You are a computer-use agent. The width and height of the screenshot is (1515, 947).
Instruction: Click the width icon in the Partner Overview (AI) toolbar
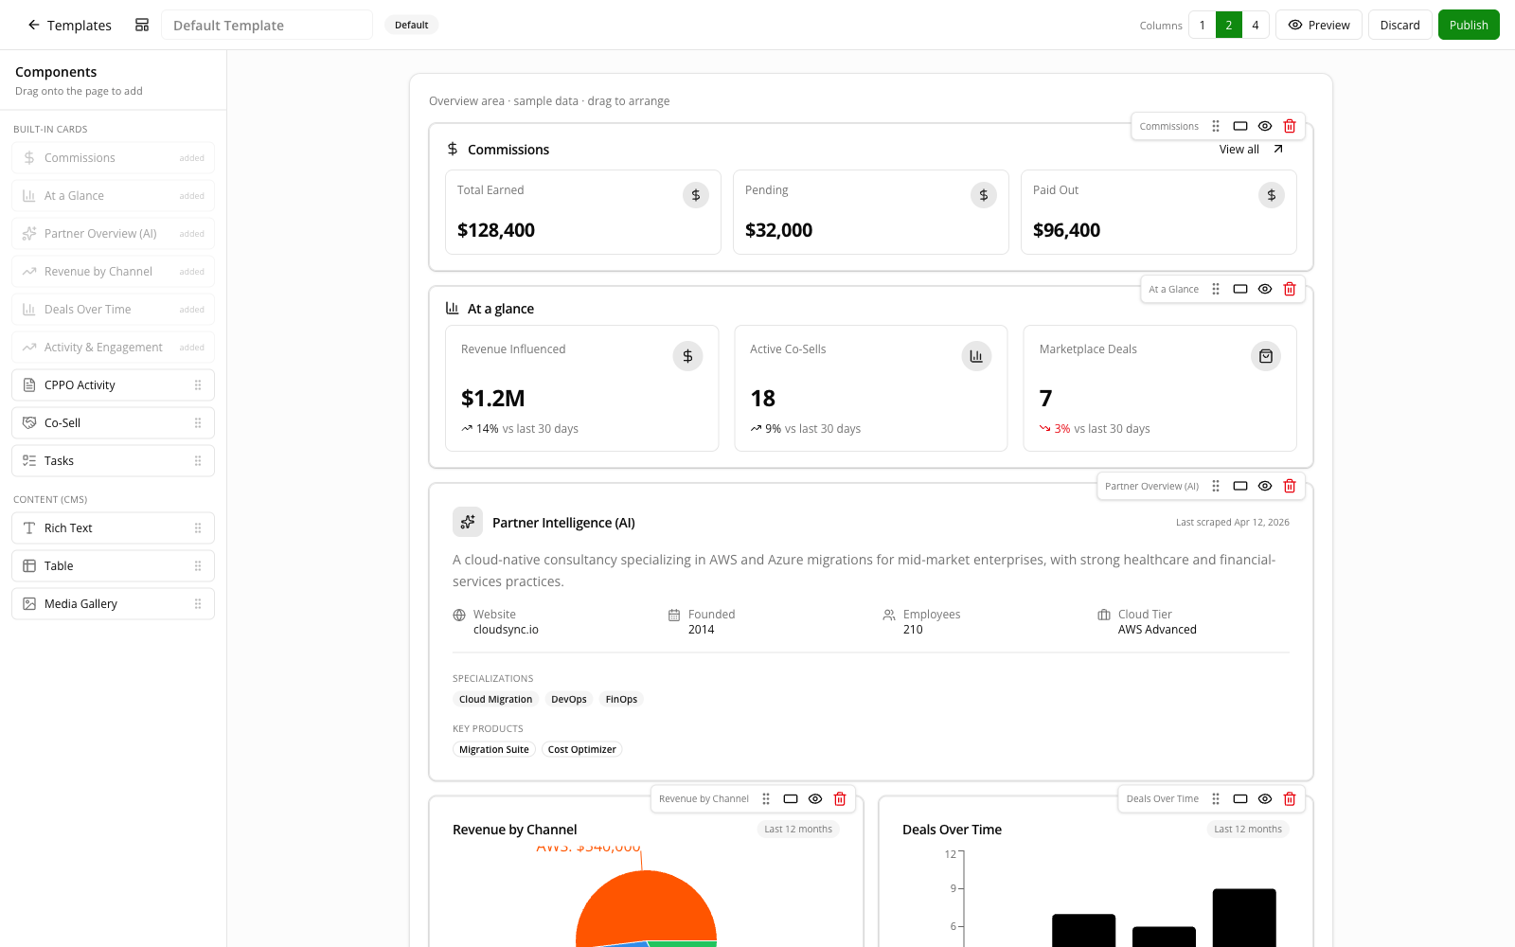pos(1240,486)
